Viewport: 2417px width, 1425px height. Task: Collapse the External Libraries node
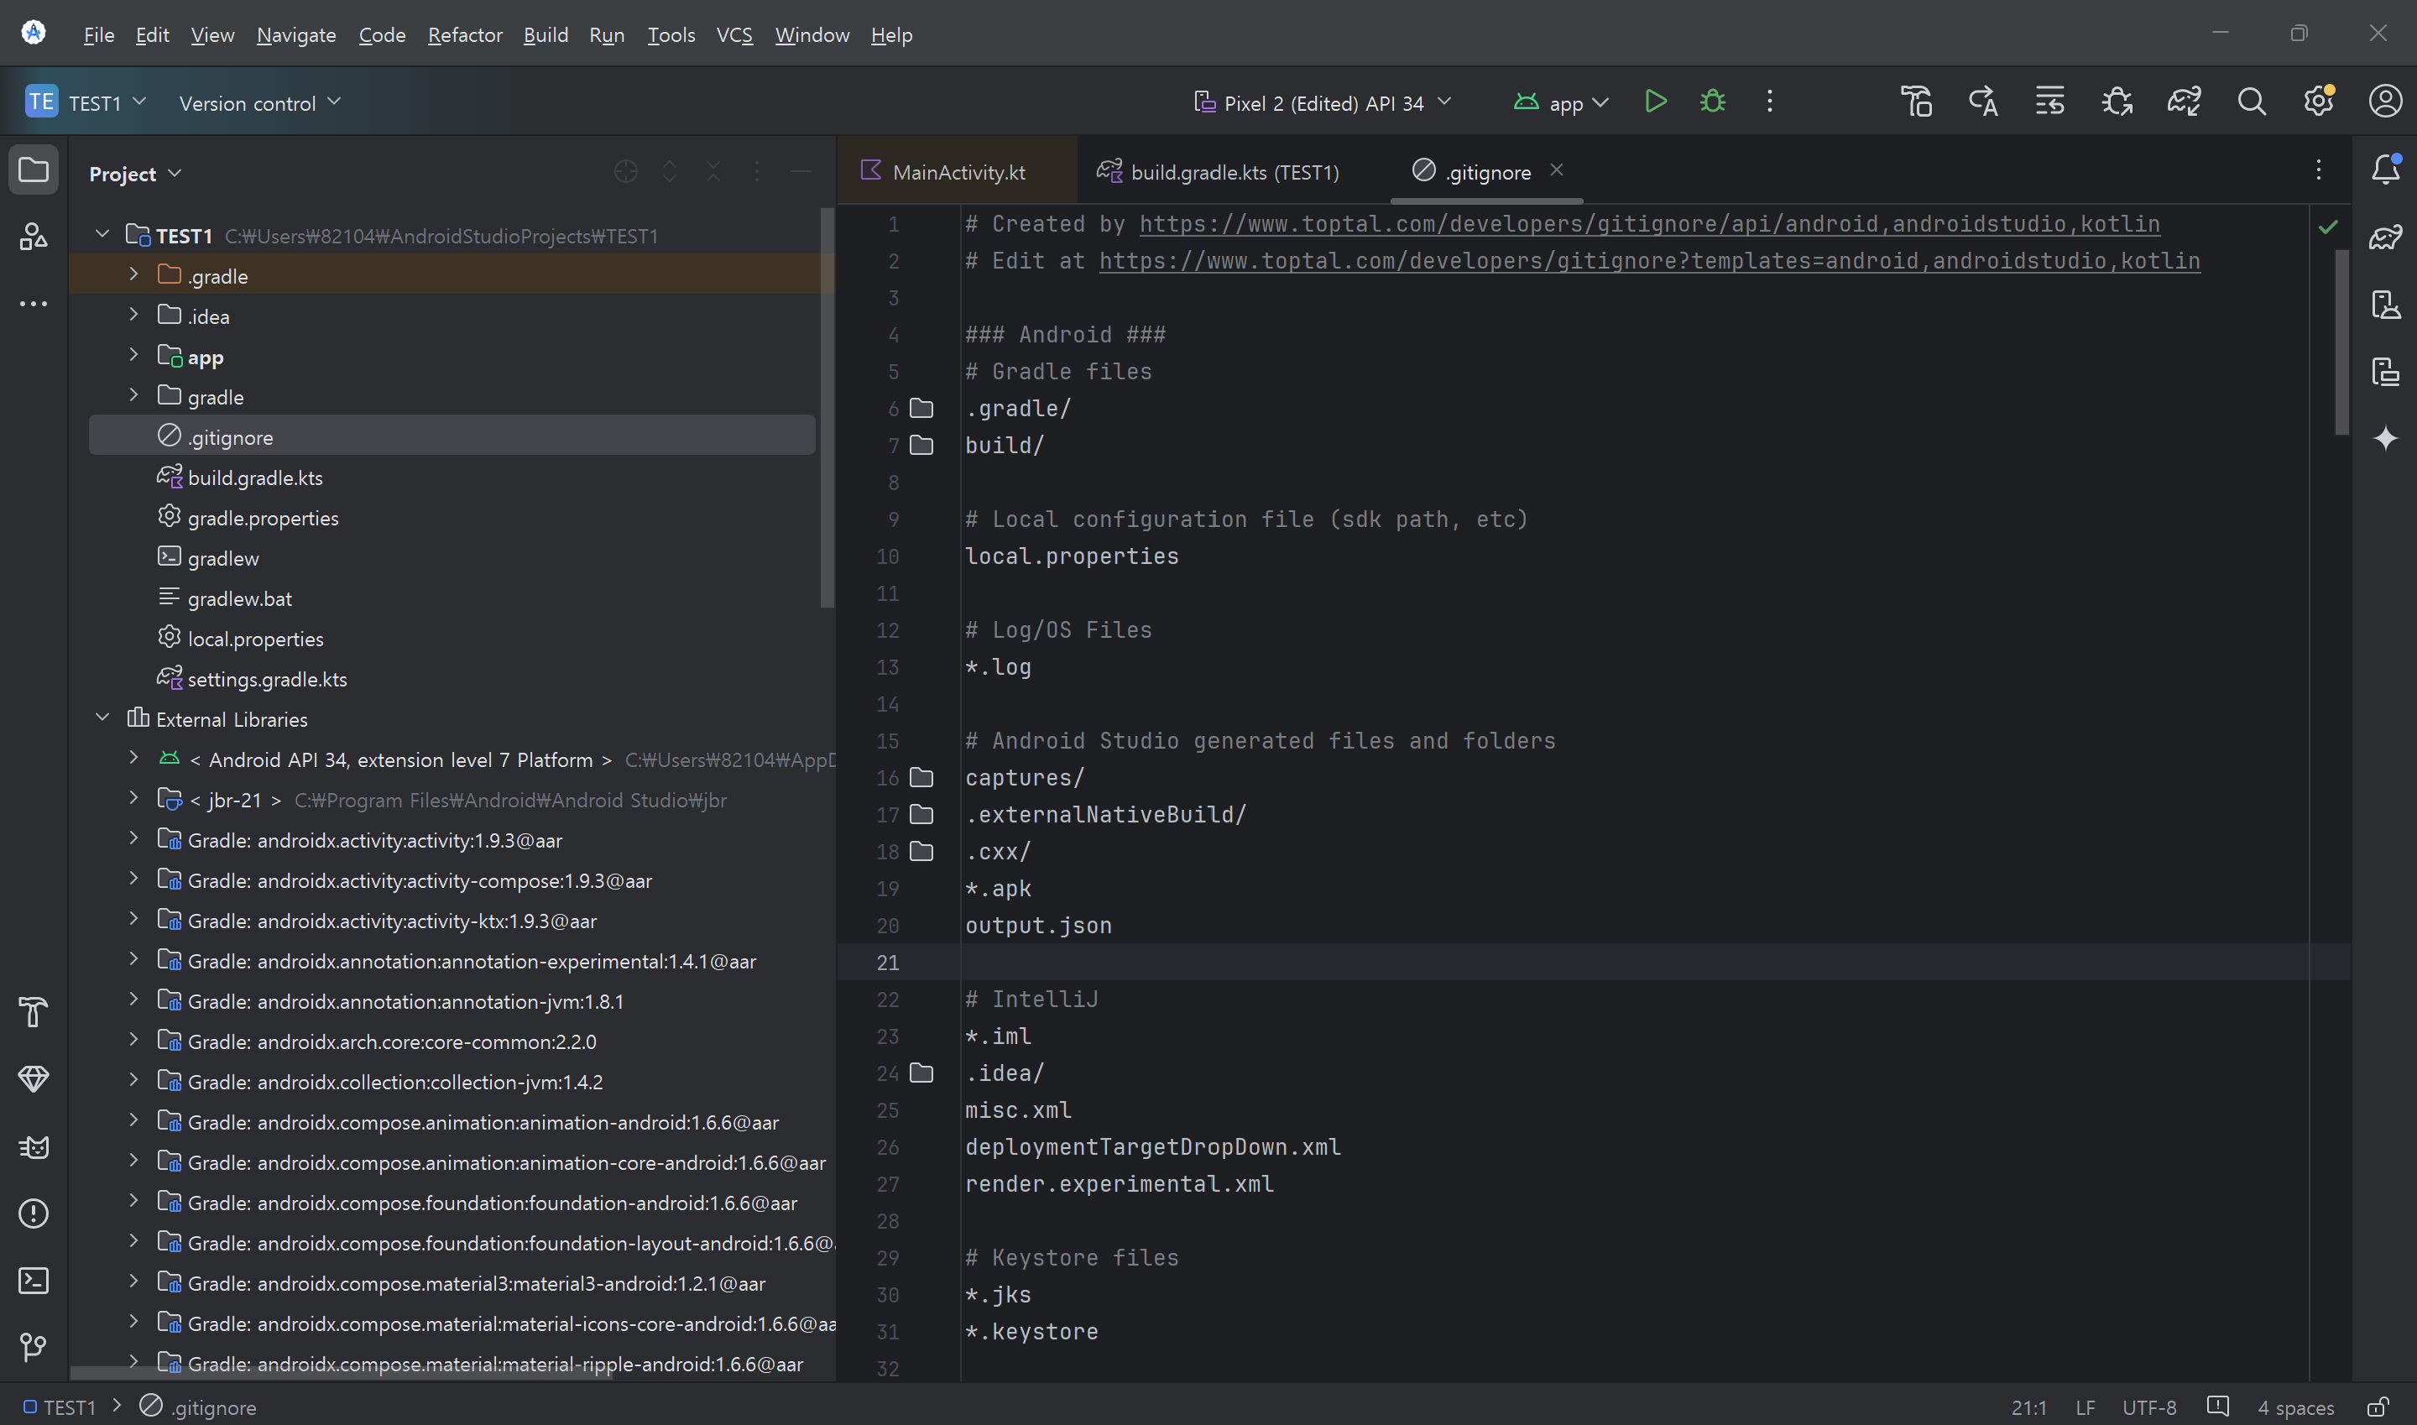point(102,718)
